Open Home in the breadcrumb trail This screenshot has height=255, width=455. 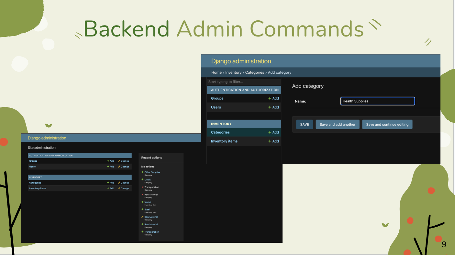coord(216,73)
